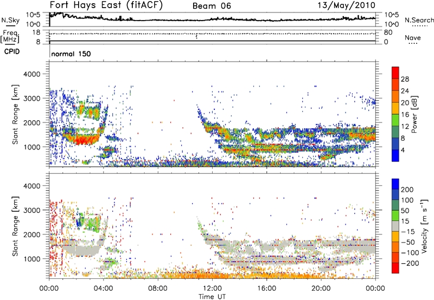Click '1000' on the velocity panel range axis
This screenshot has height=300, width=434.
click(32, 259)
